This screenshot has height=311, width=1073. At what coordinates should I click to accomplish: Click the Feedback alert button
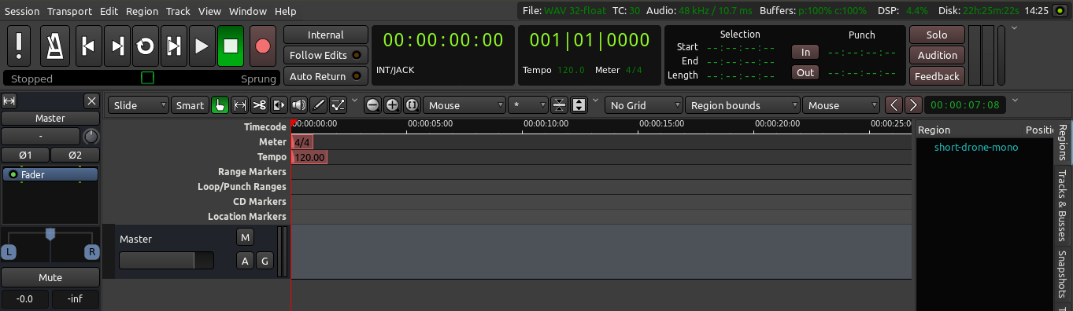tap(937, 76)
